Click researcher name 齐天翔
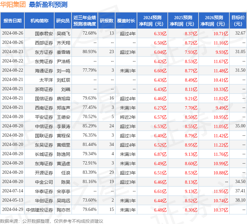The image size is (247, 224). pyautogui.click(x=64, y=43)
